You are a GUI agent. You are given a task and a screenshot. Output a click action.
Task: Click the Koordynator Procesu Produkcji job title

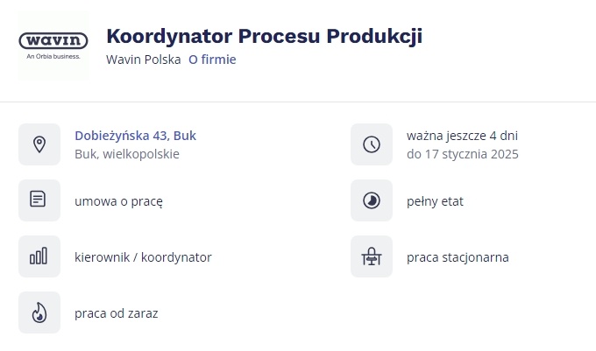coord(264,36)
